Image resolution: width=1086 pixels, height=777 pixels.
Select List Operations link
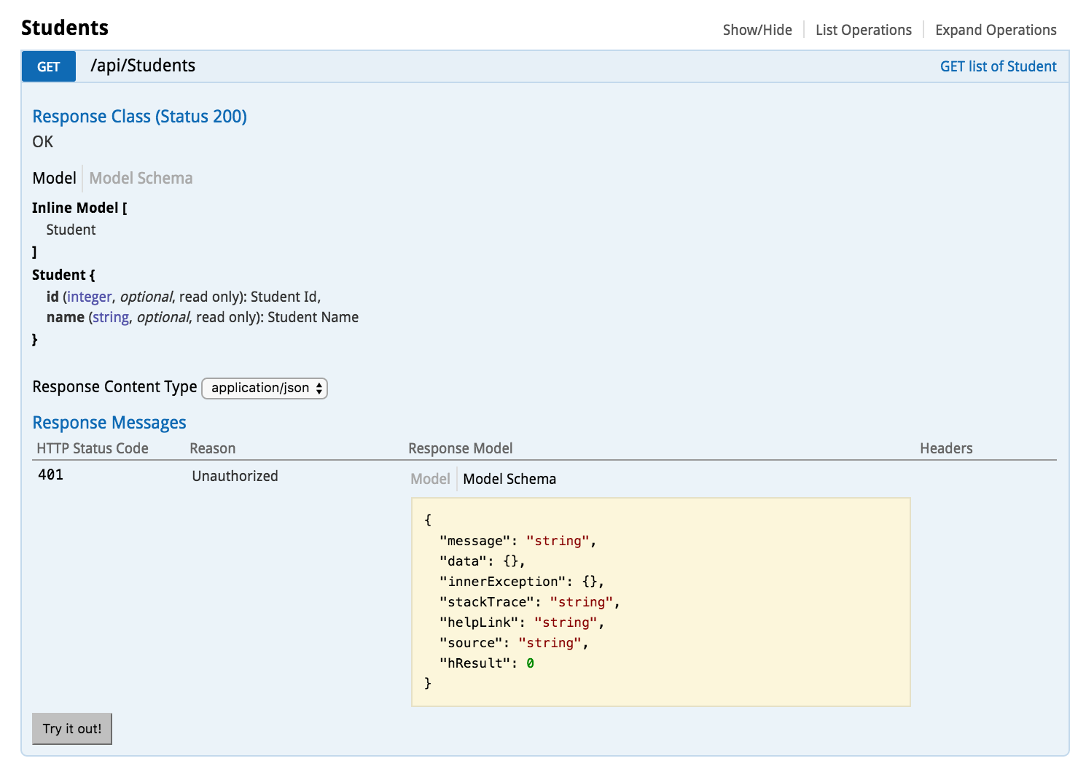(x=863, y=30)
